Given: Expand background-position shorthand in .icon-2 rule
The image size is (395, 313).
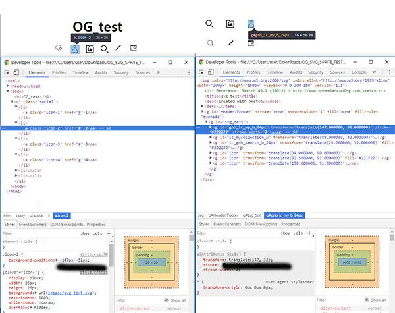Looking at the screenshot, I should tap(57, 260).
